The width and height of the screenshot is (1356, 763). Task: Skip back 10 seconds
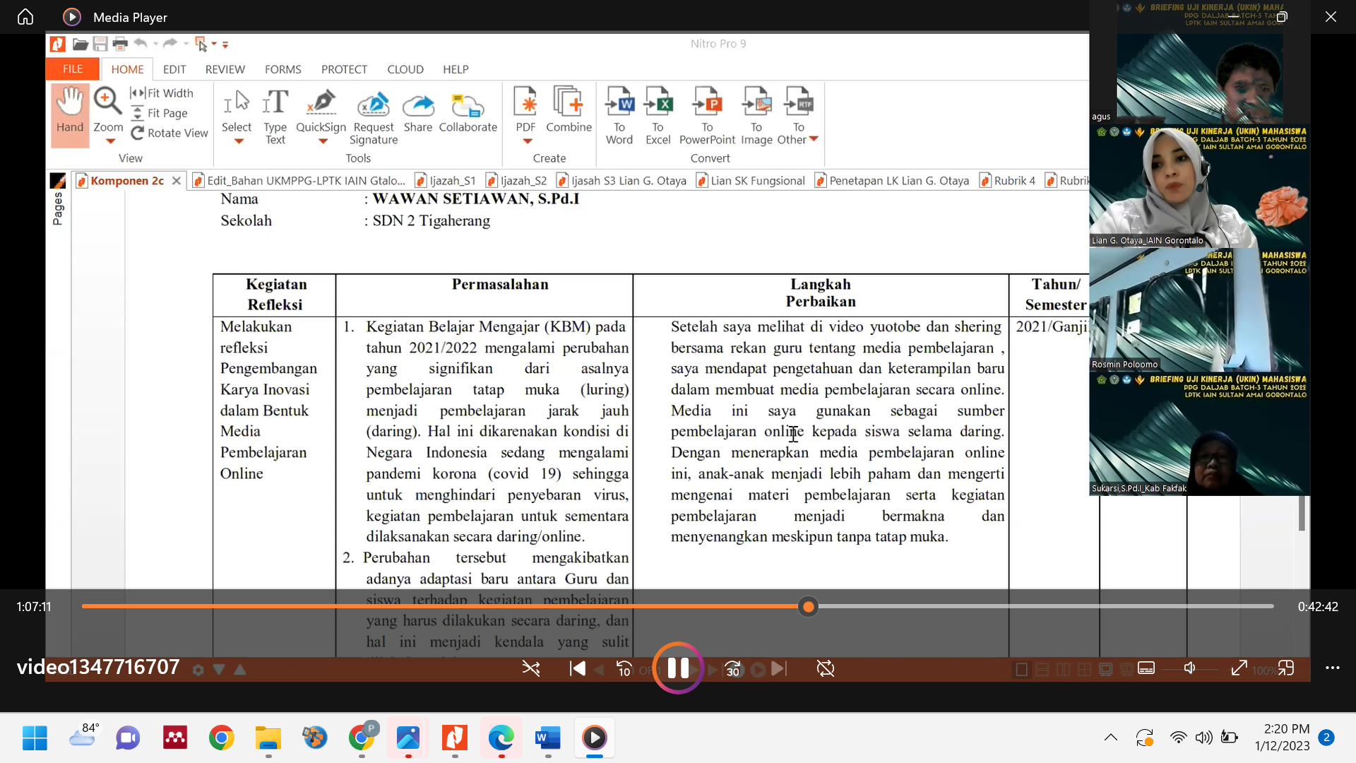(x=624, y=668)
